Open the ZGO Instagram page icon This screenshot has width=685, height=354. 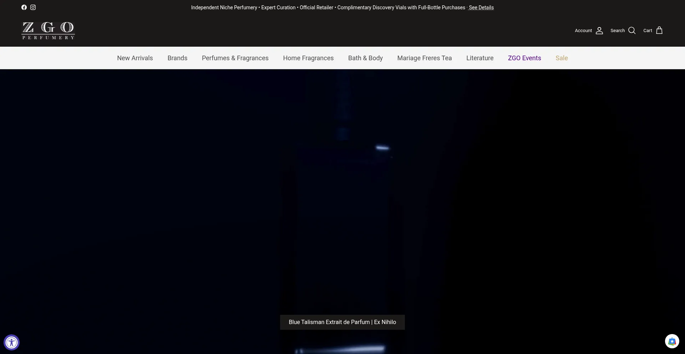33,7
